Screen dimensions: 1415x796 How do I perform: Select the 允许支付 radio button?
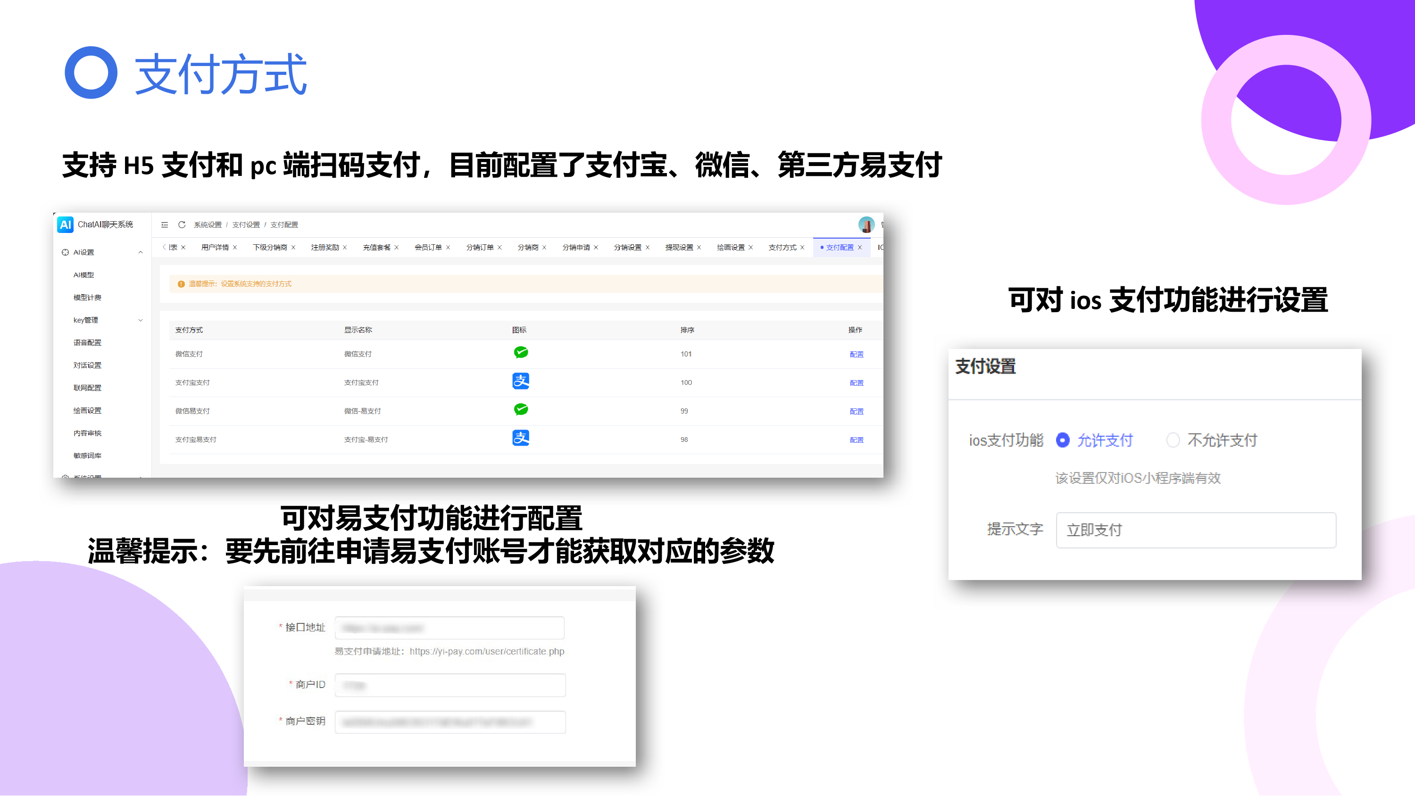(x=1063, y=440)
